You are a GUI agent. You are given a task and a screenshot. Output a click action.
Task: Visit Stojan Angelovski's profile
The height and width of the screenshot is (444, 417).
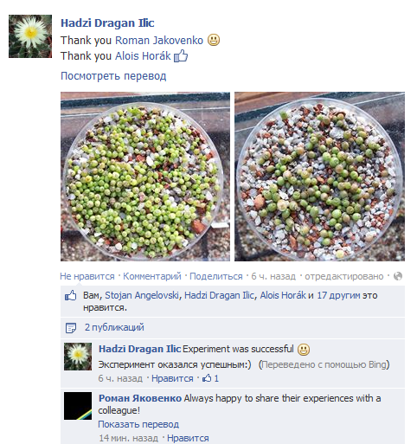click(142, 295)
